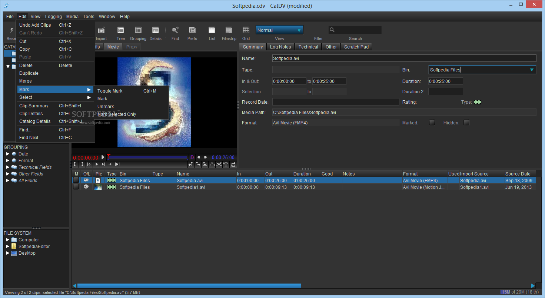The image size is (545, 298).
Task: Open the Technical tab
Action: pyautogui.click(x=308, y=47)
